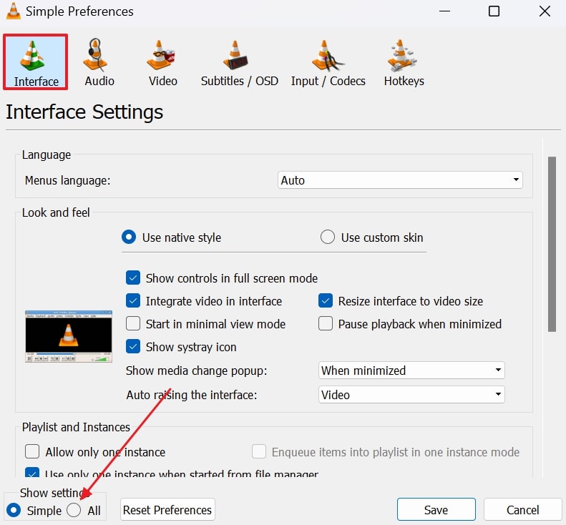The image size is (566, 525).
Task: Toggle Resize interface to video size
Action: pos(326,301)
